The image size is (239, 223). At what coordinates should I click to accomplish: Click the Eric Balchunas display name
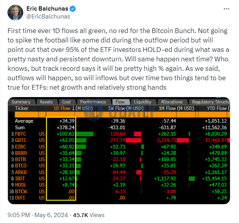tap(47, 9)
